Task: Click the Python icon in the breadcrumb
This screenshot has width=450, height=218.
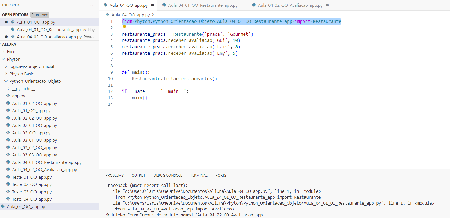Action: [107, 15]
